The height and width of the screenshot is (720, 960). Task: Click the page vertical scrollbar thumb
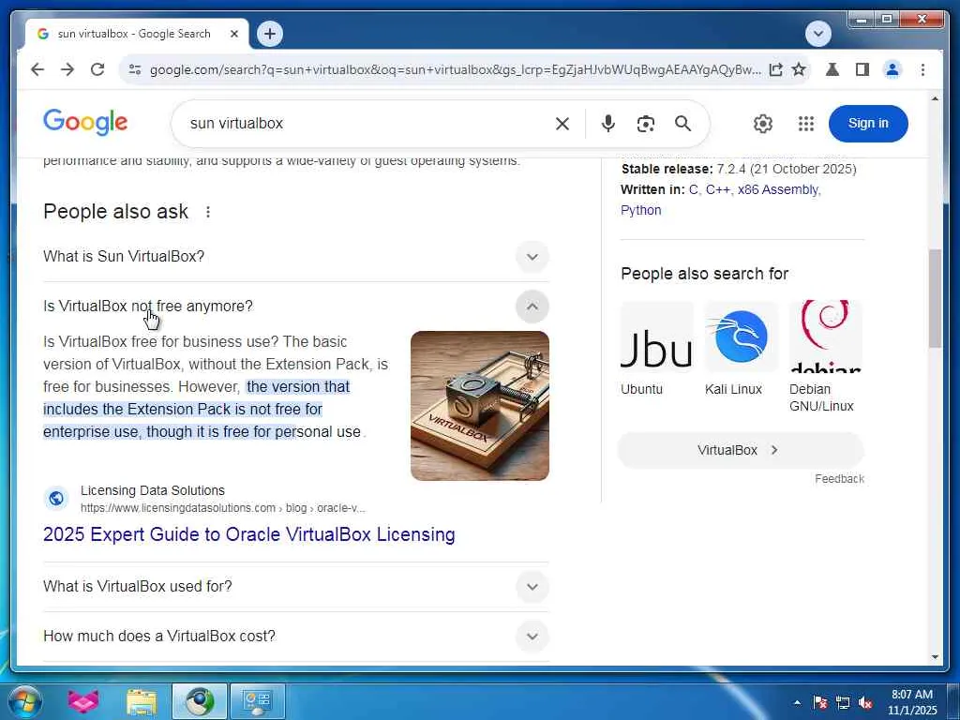[935, 299]
